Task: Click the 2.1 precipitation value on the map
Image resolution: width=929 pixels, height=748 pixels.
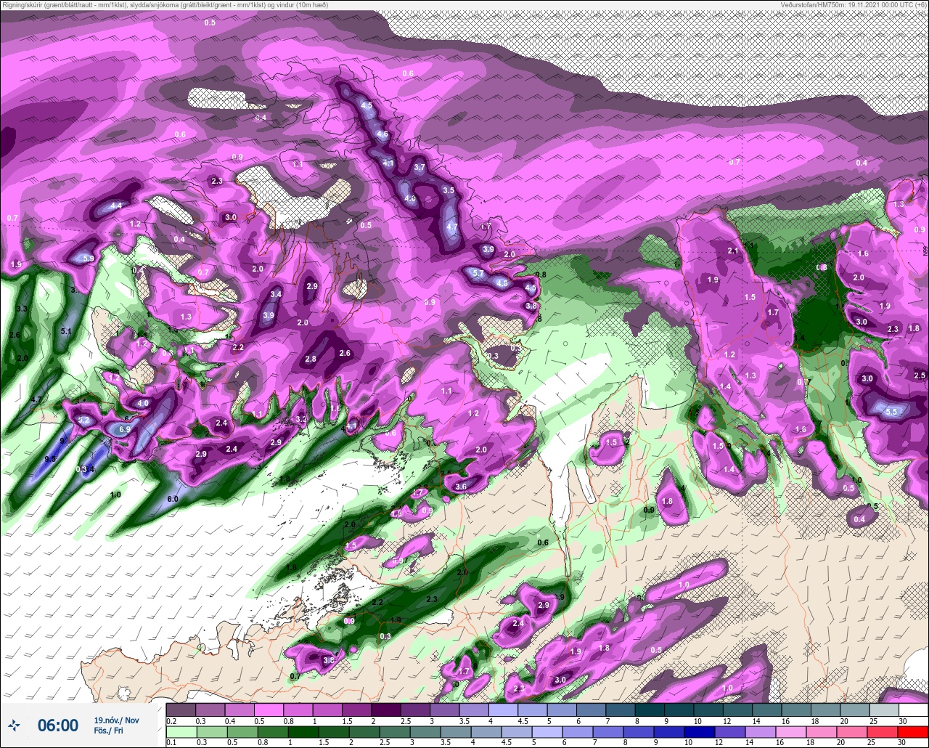Action: coord(733,251)
